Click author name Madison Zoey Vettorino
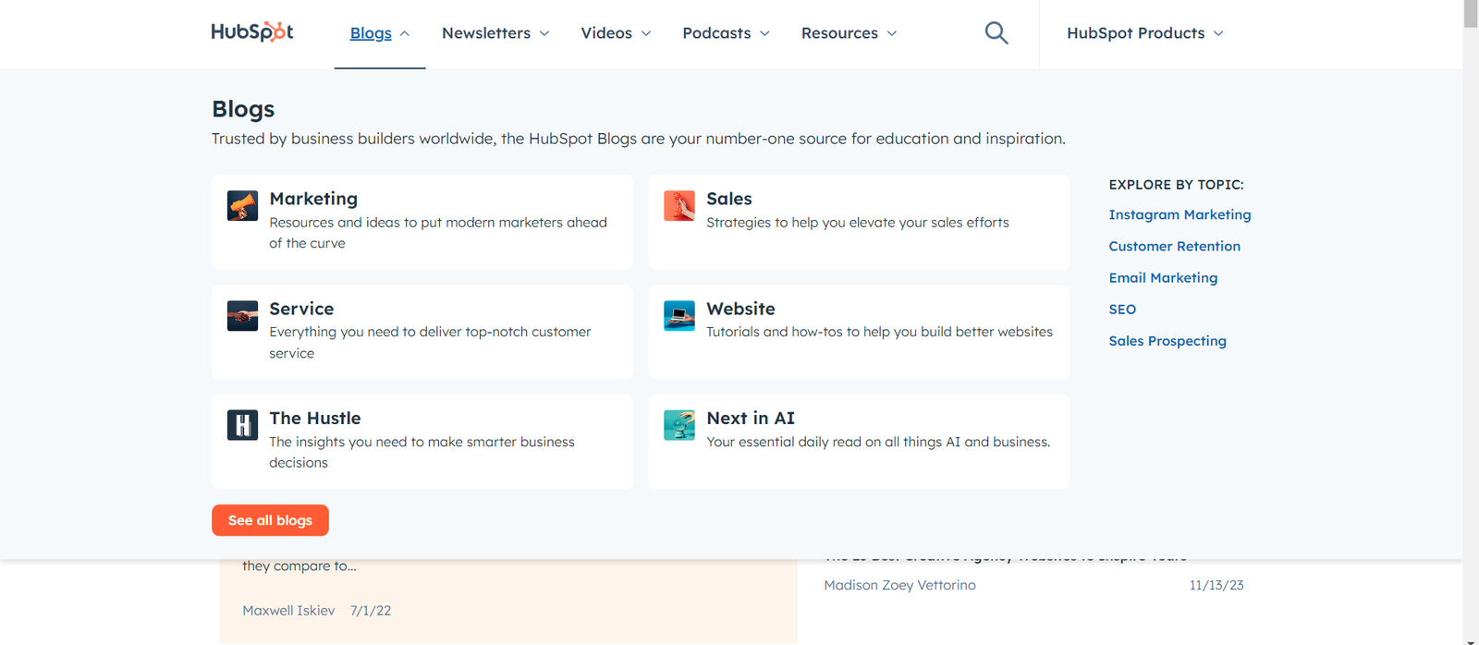The height and width of the screenshot is (645, 1479). point(899,585)
